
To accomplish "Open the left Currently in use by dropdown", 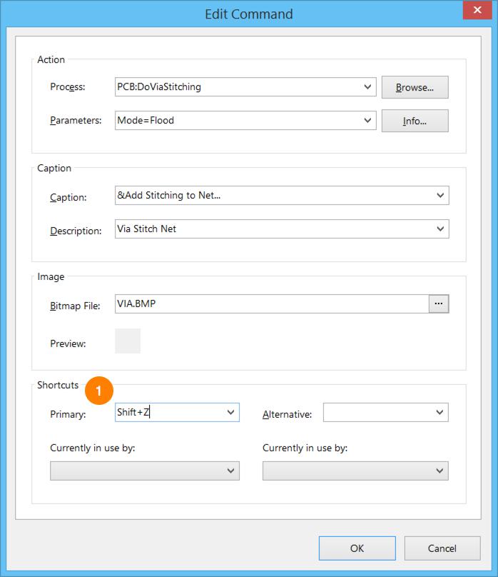I will coord(230,471).
